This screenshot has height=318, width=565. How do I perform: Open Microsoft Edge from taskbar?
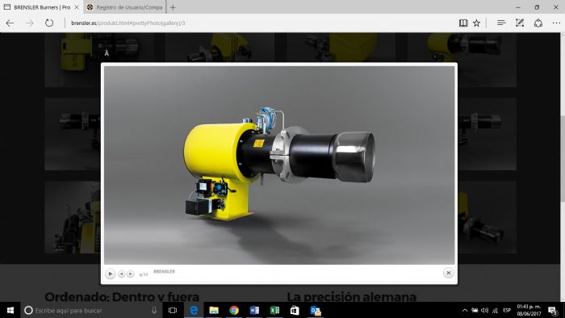(x=194, y=310)
